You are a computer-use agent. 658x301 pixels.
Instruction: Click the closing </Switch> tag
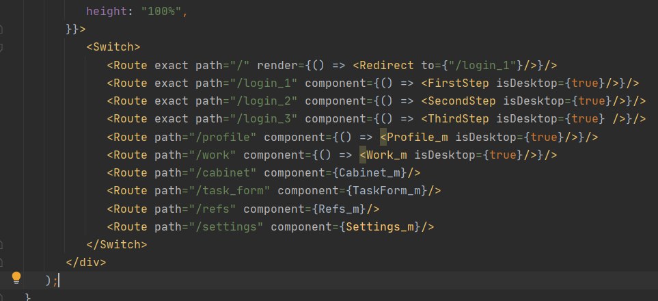[117, 244]
